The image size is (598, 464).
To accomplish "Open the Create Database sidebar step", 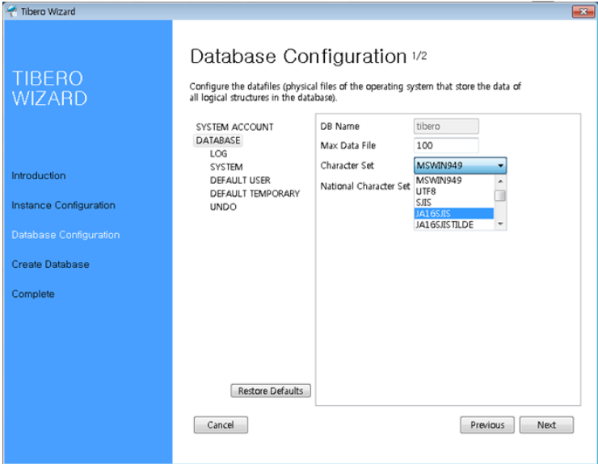I will point(50,265).
